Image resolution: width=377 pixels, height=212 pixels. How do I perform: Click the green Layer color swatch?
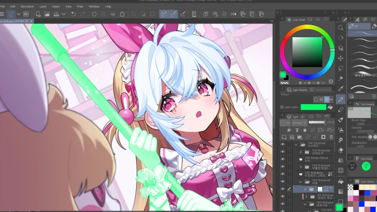click(x=313, y=107)
